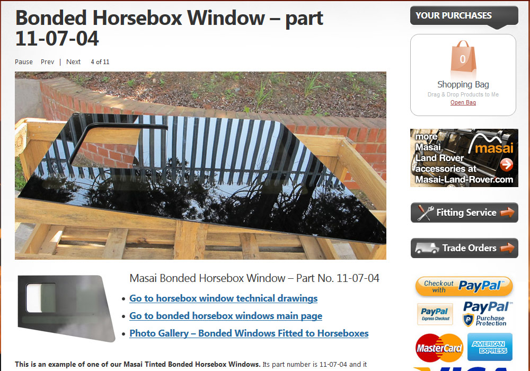Image resolution: width=530 pixels, height=371 pixels.
Task: Click the van icon on Trade Orders
Action: pos(427,248)
